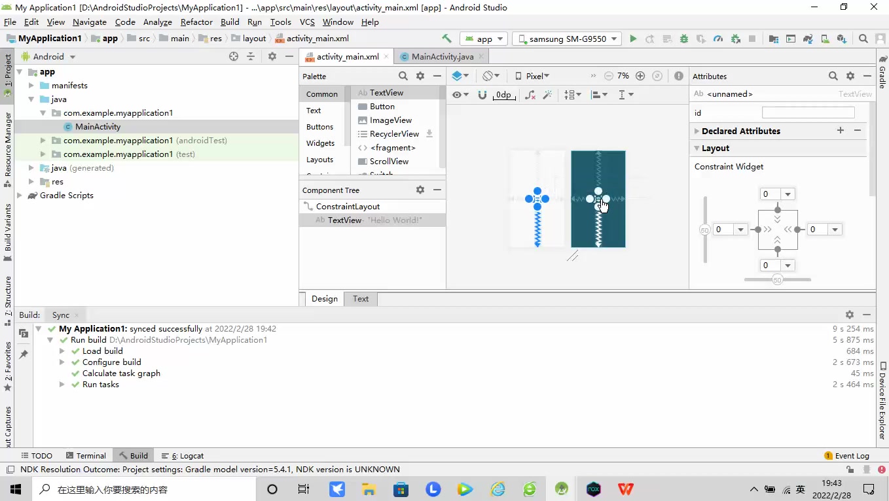Screen dimensions: 889x501
Task: Open the samsung SM-G9550 device dropdown
Action: (567, 39)
